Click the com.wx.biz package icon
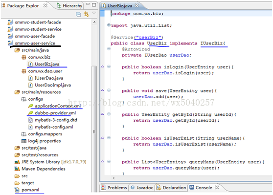Viewport: 273px width, 195px height. point(24,57)
